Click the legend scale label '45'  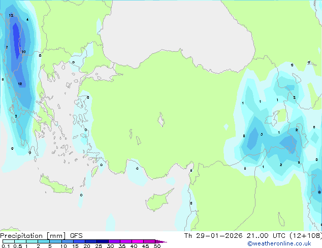[x=145, y=246]
